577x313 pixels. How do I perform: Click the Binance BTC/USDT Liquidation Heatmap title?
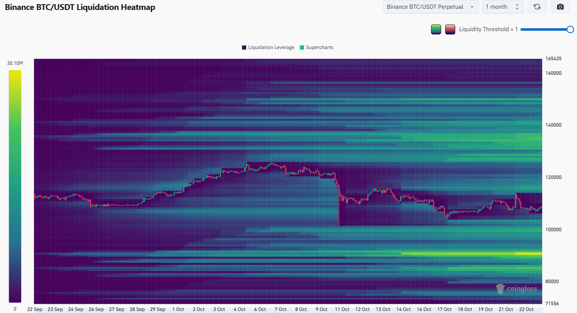click(x=80, y=7)
